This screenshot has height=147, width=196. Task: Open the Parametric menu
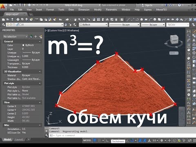pos(111,10)
